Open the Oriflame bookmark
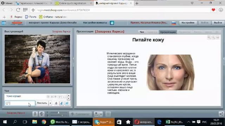The height and width of the screenshot is (126, 225). [53, 17]
